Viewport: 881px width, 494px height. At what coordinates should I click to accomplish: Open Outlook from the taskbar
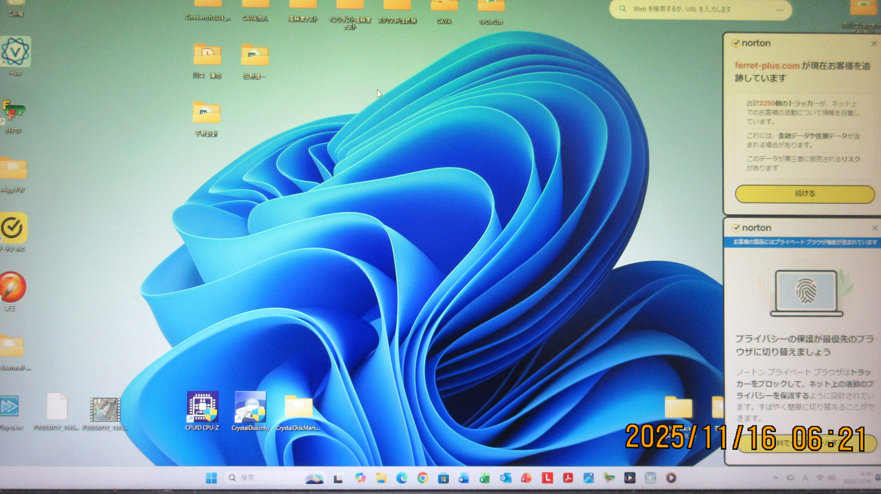pos(505,478)
